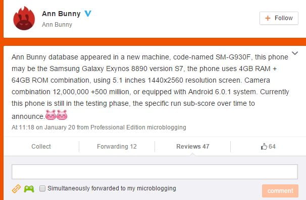Screen dimensions: 306x200
Task: Click the green game controller icon
Action: (x=29, y=189)
